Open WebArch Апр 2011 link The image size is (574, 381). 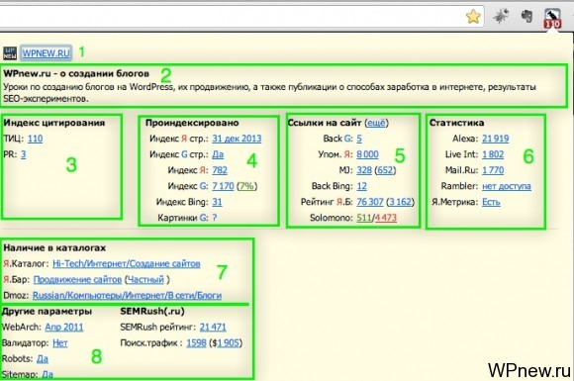tap(64, 327)
